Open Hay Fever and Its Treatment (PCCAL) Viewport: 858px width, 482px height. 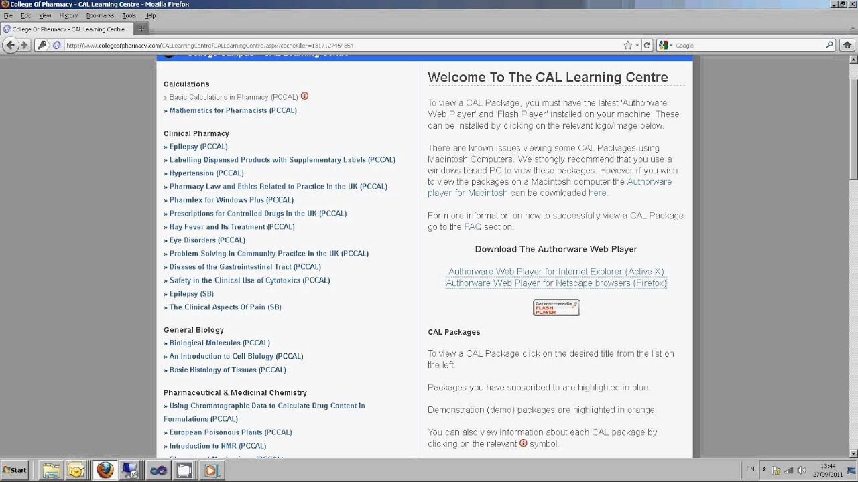point(232,226)
